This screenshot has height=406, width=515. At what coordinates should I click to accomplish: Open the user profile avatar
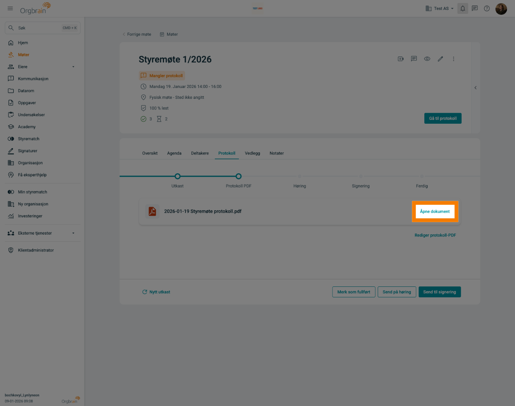tap(501, 9)
